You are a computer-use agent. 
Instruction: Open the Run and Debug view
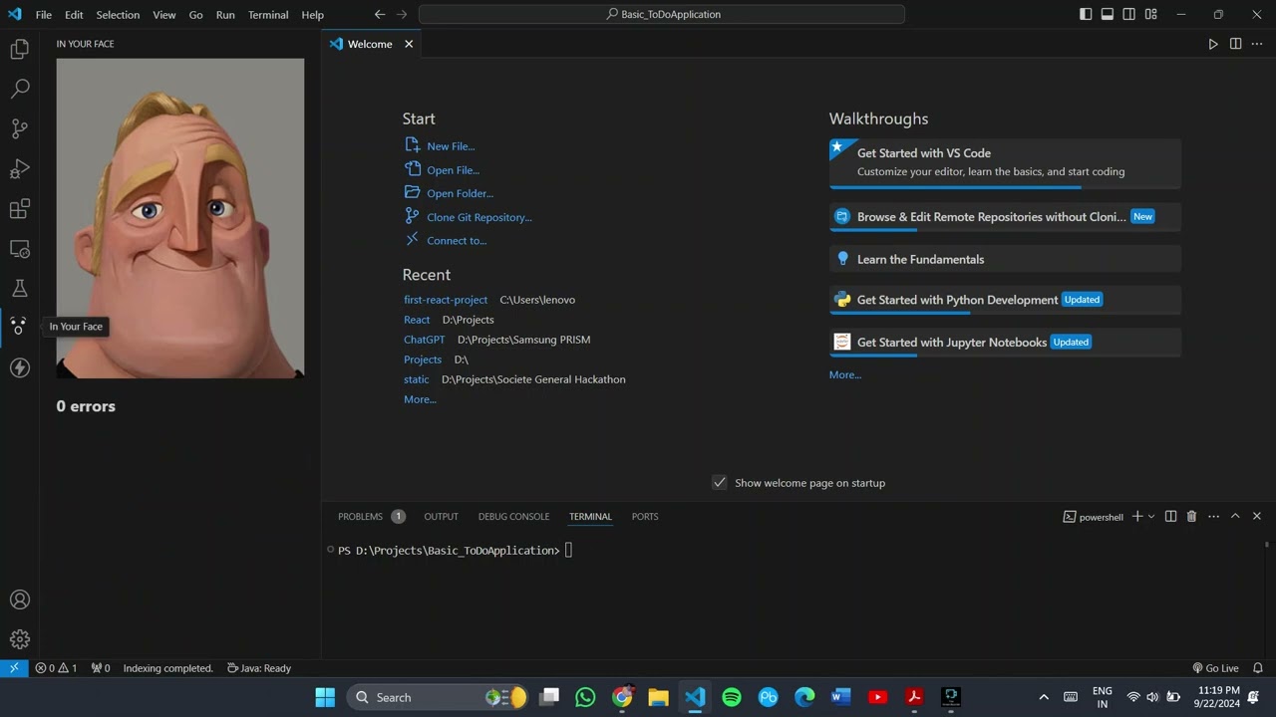[x=19, y=168]
